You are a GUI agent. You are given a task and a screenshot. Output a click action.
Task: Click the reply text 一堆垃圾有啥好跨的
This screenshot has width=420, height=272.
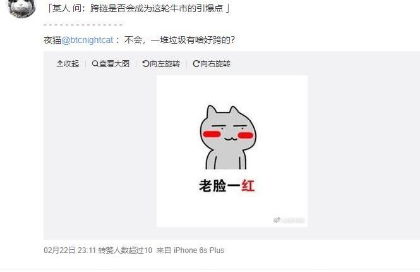pyautogui.click(x=193, y=40)
